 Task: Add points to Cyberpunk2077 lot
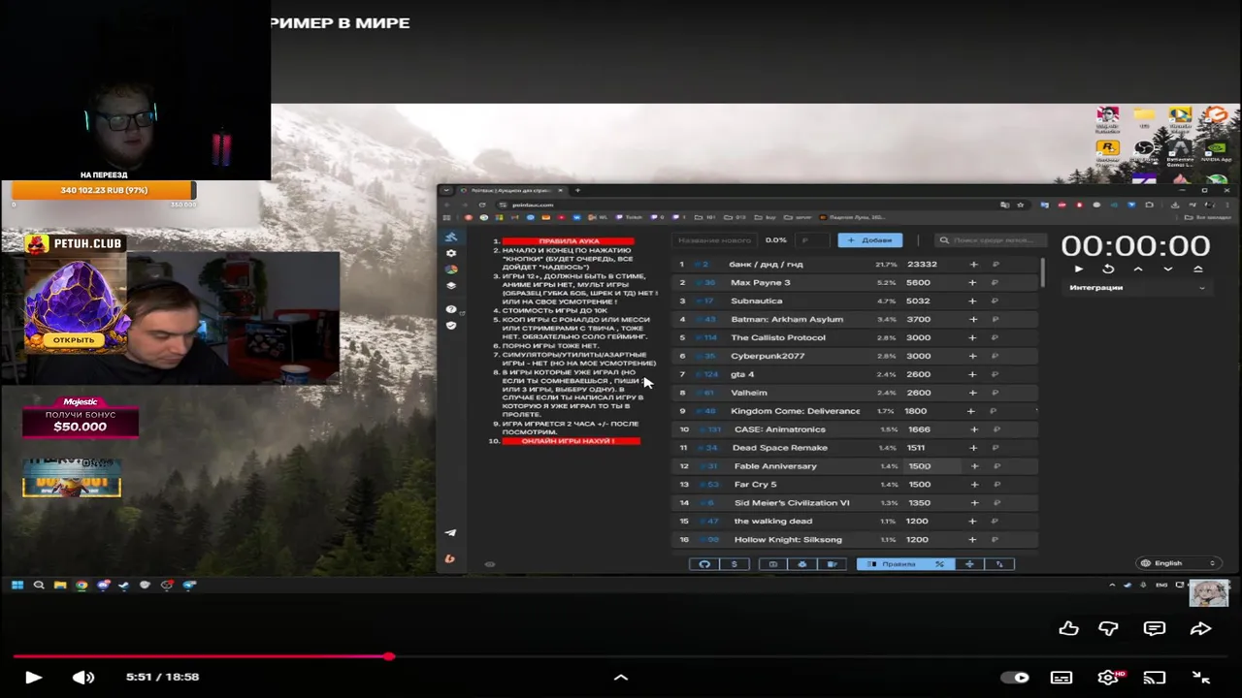972,356
